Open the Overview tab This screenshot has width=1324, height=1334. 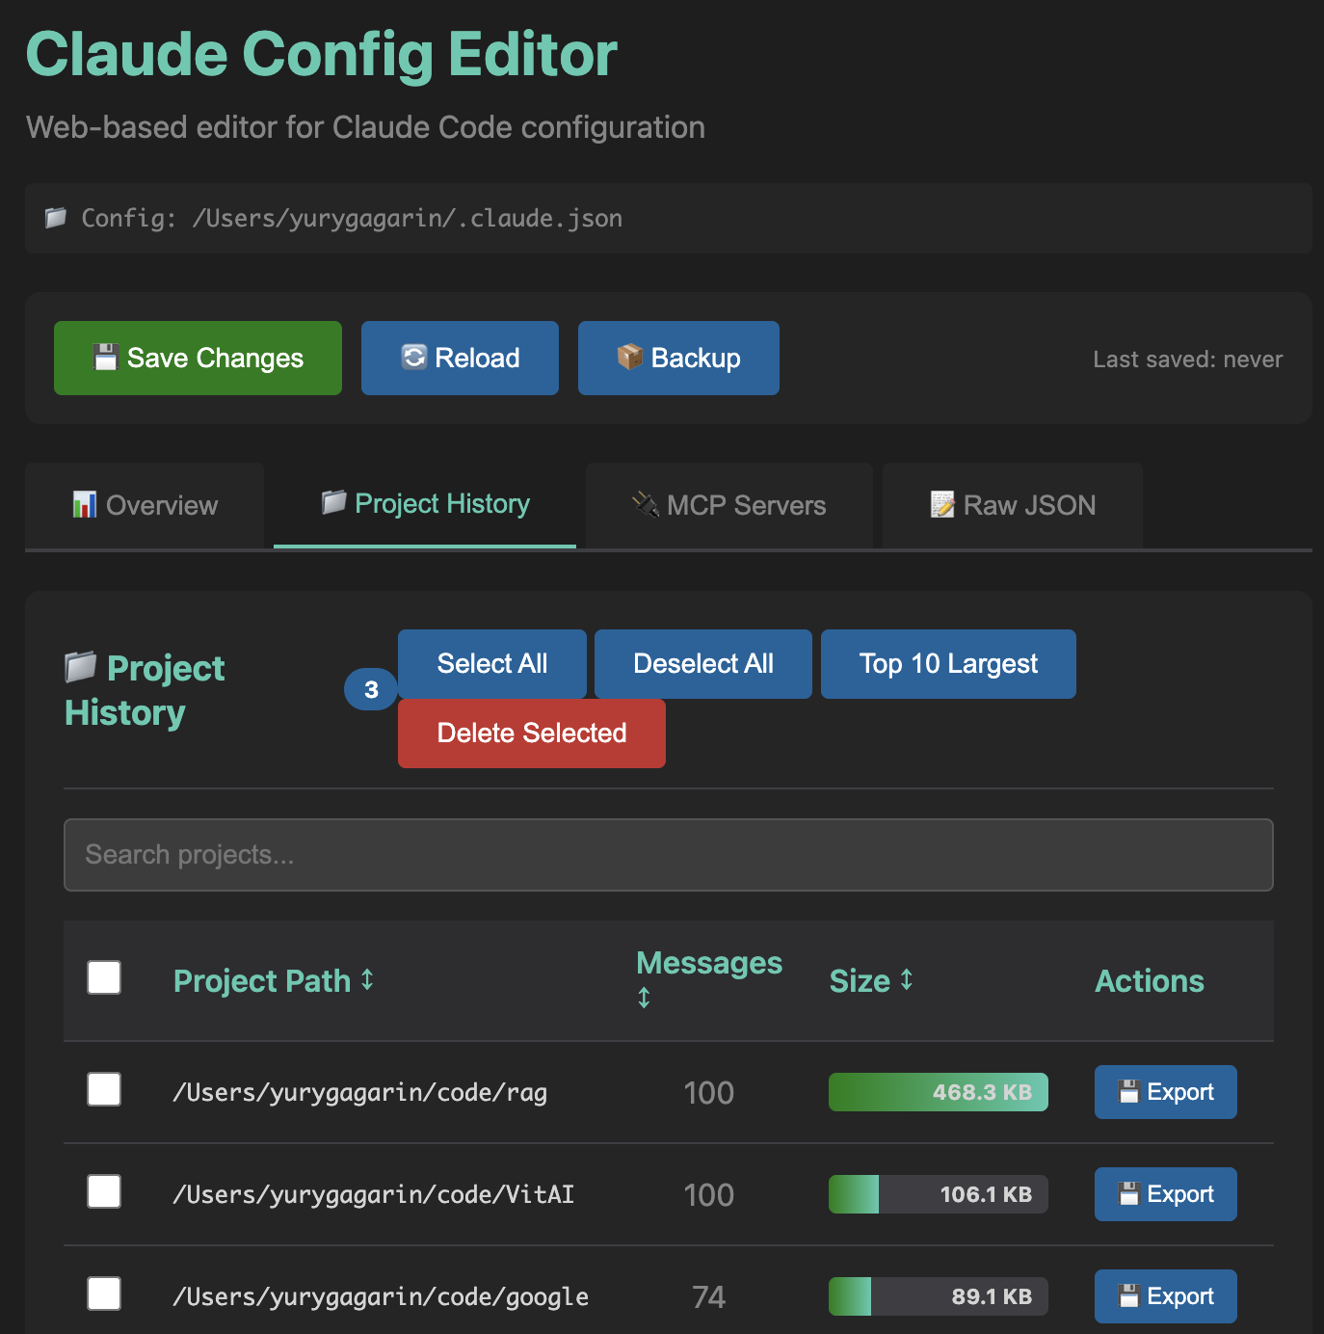point(145,505)
